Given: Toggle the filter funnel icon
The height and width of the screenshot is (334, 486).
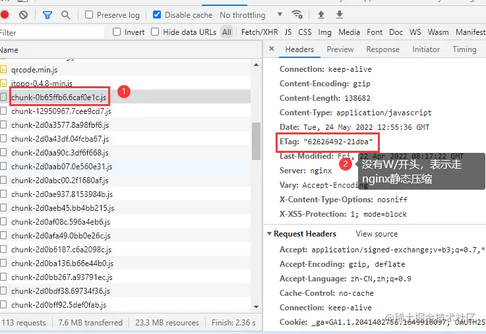Looking at the screenshot, I should (x=47, y=14).
